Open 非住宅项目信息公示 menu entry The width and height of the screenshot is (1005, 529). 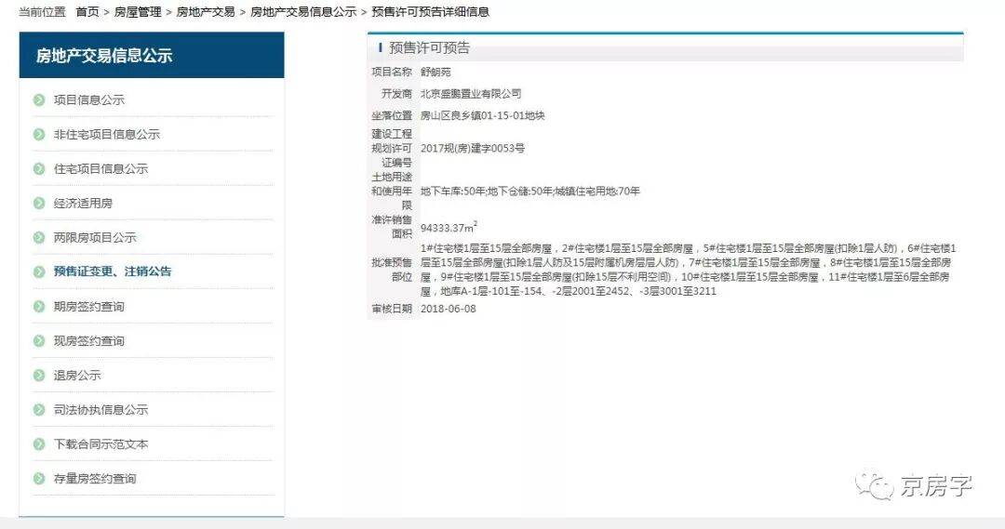click(106, 135)
